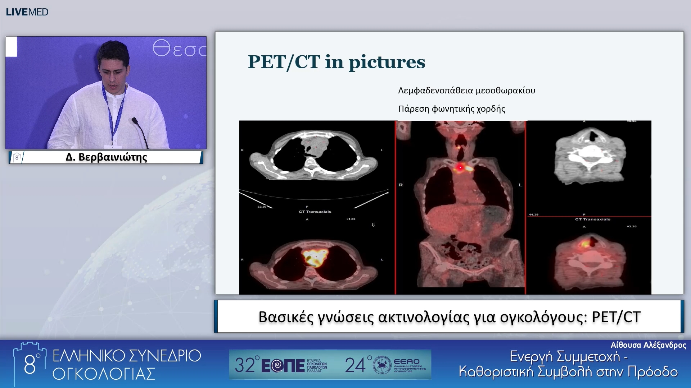The image size is (691, 388).
Task: Click the Αίθουσα Αλέξανδρος label
Action: point(648,345)
